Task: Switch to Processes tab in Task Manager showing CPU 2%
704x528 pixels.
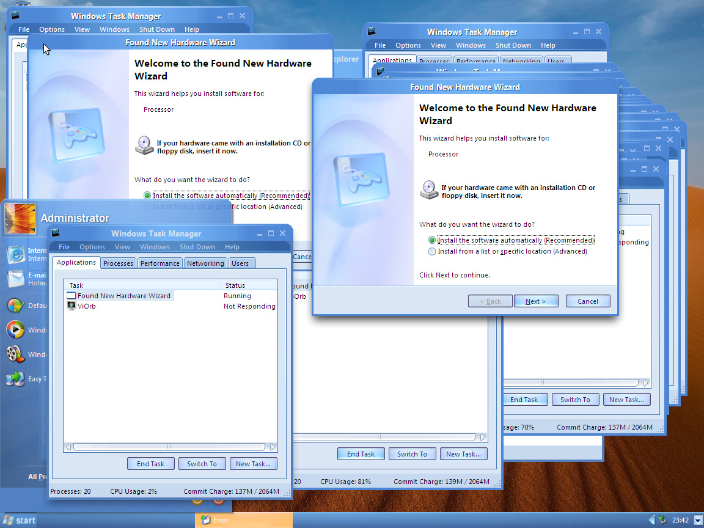Action: click(118, 263)
